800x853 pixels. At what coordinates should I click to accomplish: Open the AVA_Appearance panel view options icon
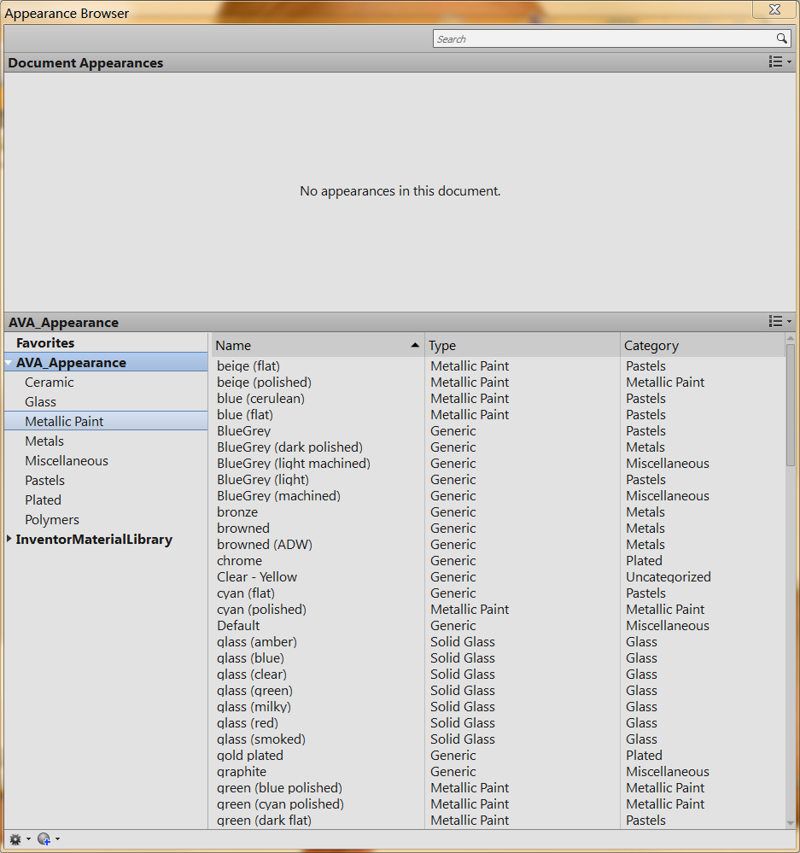point(776,322)
